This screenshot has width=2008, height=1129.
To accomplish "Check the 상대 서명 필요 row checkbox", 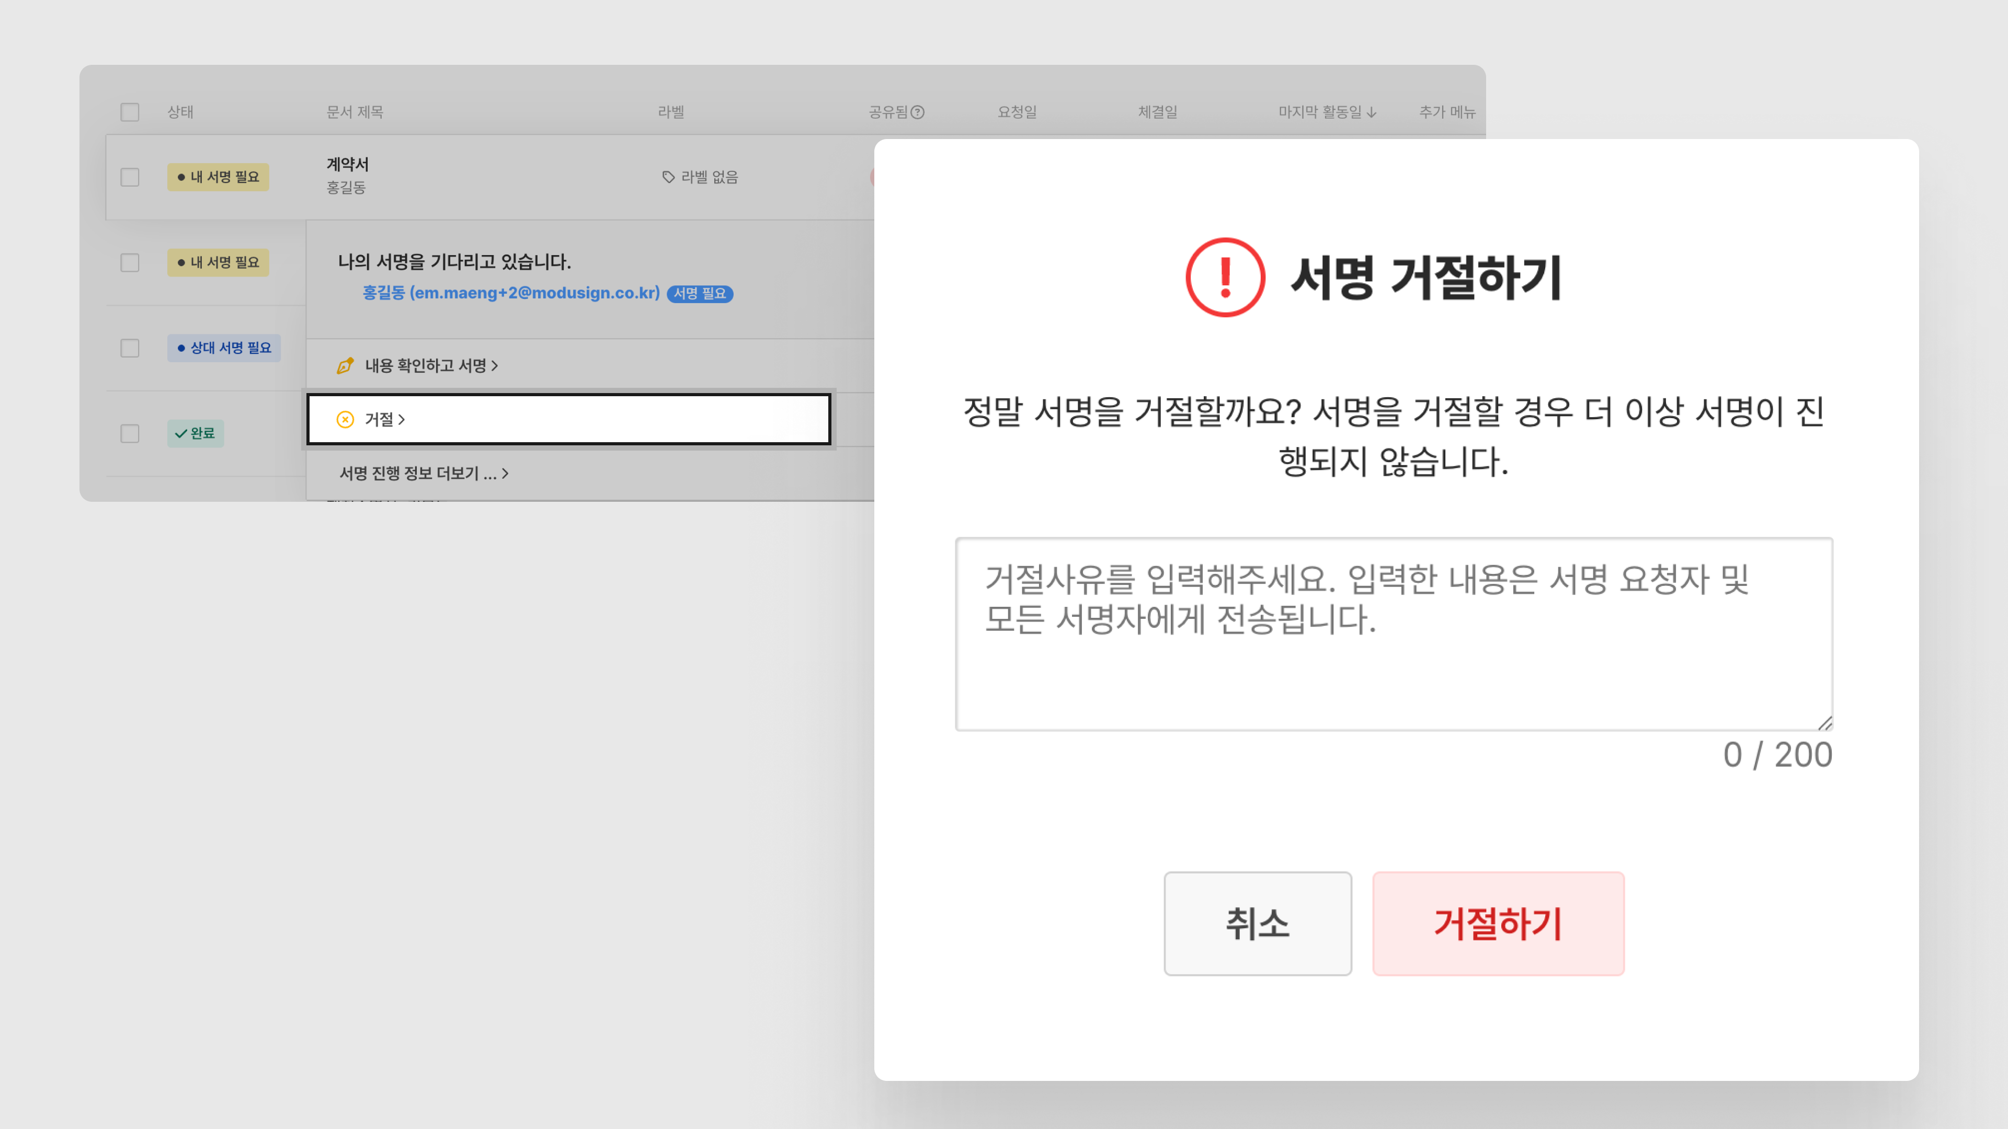I will pos(130,348).
